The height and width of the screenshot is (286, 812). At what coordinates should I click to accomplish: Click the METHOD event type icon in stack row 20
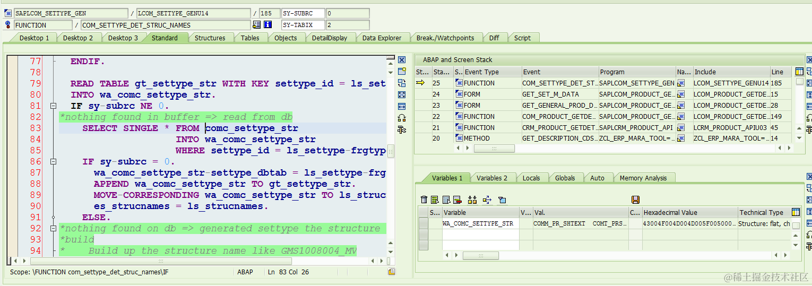[x=459, y=138]
